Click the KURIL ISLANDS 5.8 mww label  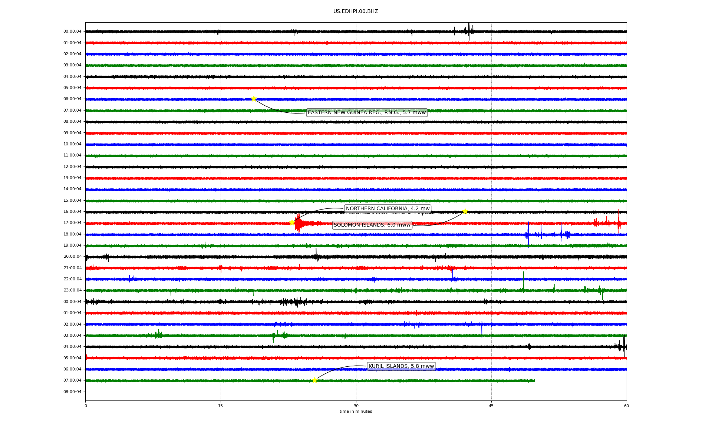[x=401, y=366]
